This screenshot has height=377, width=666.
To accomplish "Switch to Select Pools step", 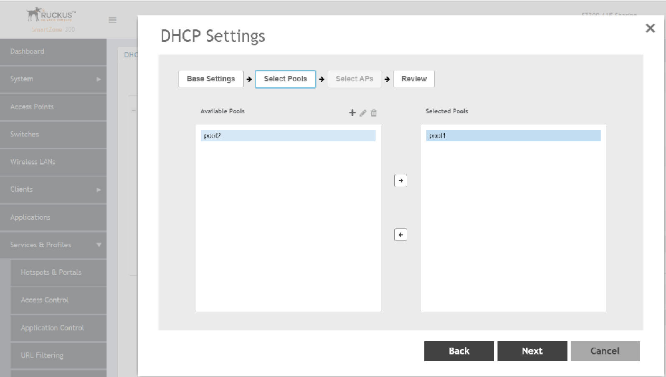I will [285, 79].
